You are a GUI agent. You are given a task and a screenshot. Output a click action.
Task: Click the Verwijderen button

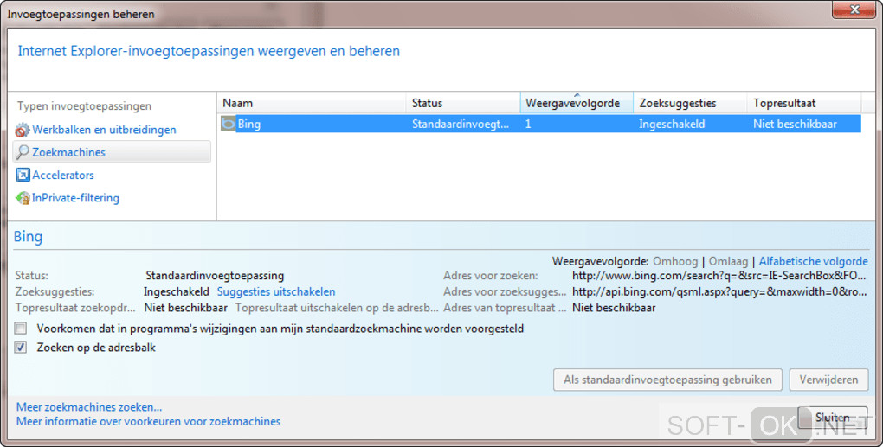828,380
